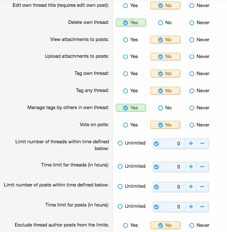This screenshot has height=232, width=227.
Task: Increase thread count limit with plus icon
Action: pos(191,143)
